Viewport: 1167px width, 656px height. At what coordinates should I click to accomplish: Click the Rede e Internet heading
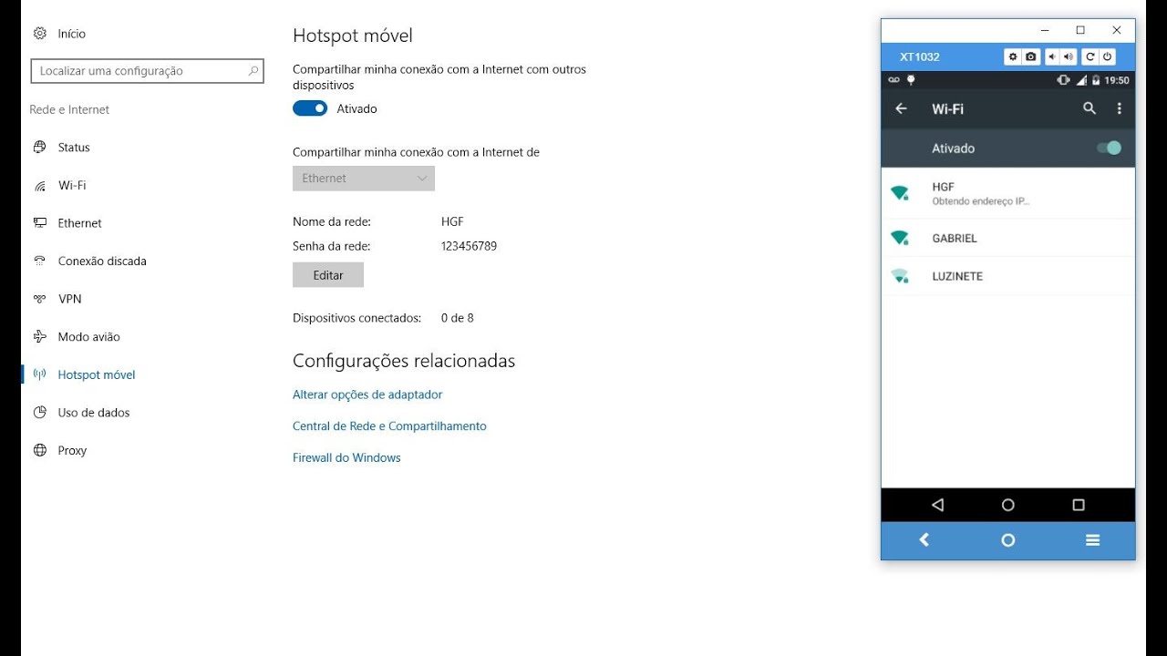coord(69,109)
